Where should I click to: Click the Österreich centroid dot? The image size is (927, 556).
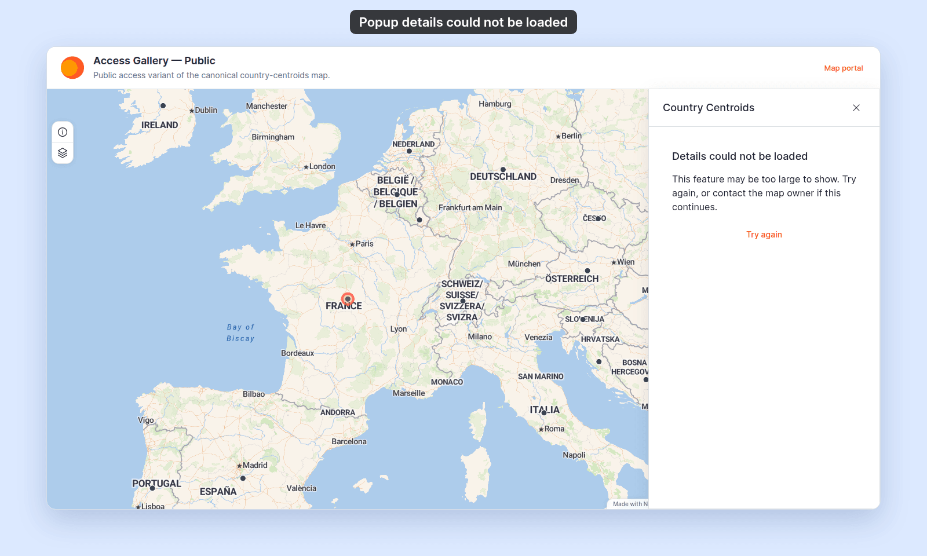tap(587, 271)
